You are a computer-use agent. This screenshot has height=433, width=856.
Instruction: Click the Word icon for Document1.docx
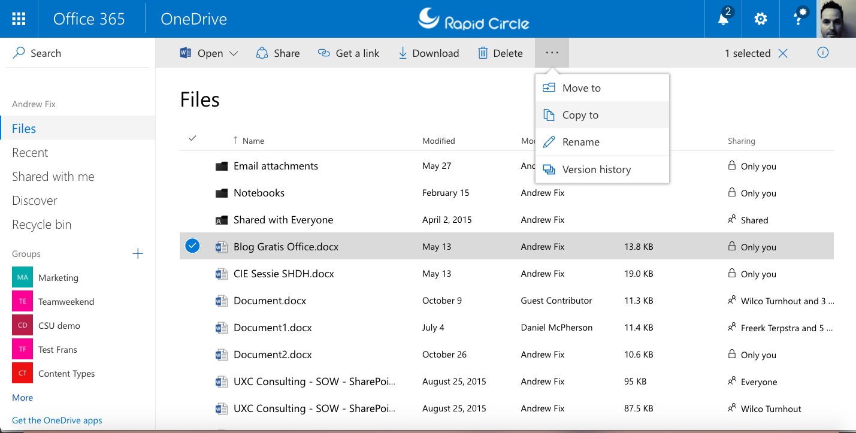pos(222,328)
